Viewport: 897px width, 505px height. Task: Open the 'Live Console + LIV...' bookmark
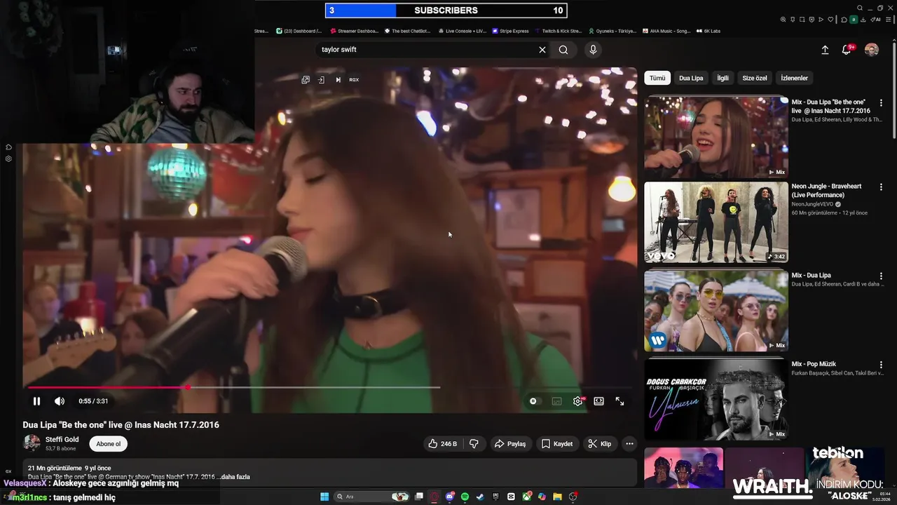[462, 31]
